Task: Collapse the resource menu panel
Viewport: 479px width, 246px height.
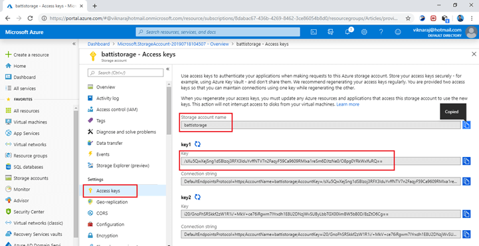Action: 167,69
